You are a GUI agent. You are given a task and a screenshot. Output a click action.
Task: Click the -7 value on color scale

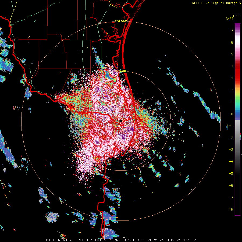point(231,197)
